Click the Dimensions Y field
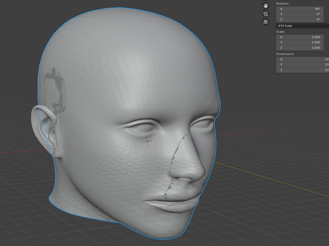This screenshot has width=329, height=246. (x=303, y=65)
